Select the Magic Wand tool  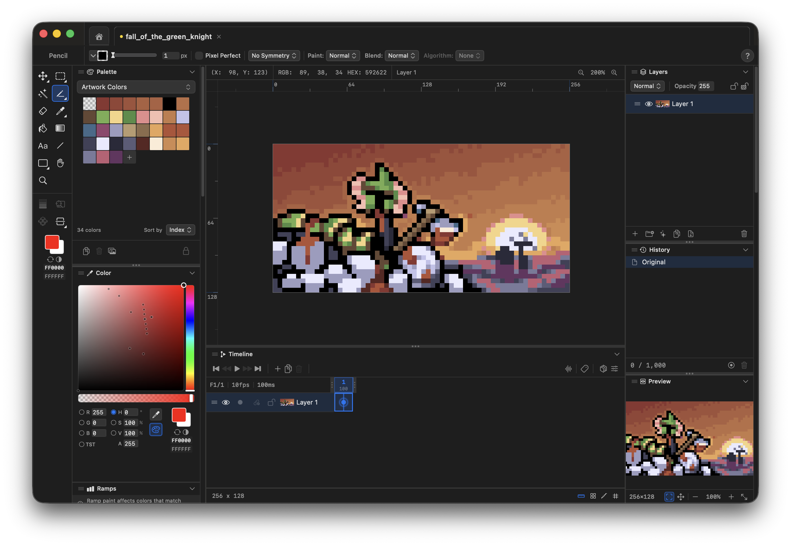pyautogui.click(x=43, y=93)
